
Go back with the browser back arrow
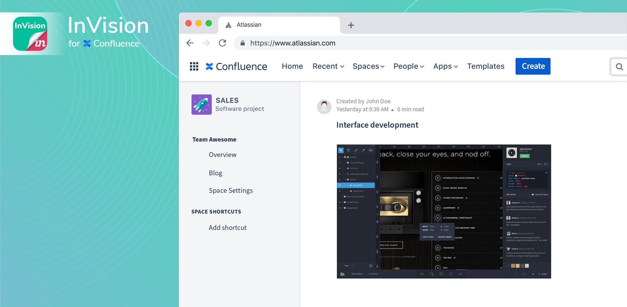coord(190,43)
